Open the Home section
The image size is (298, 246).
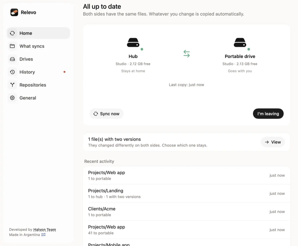pyautogui.click(x=38, y=33)
